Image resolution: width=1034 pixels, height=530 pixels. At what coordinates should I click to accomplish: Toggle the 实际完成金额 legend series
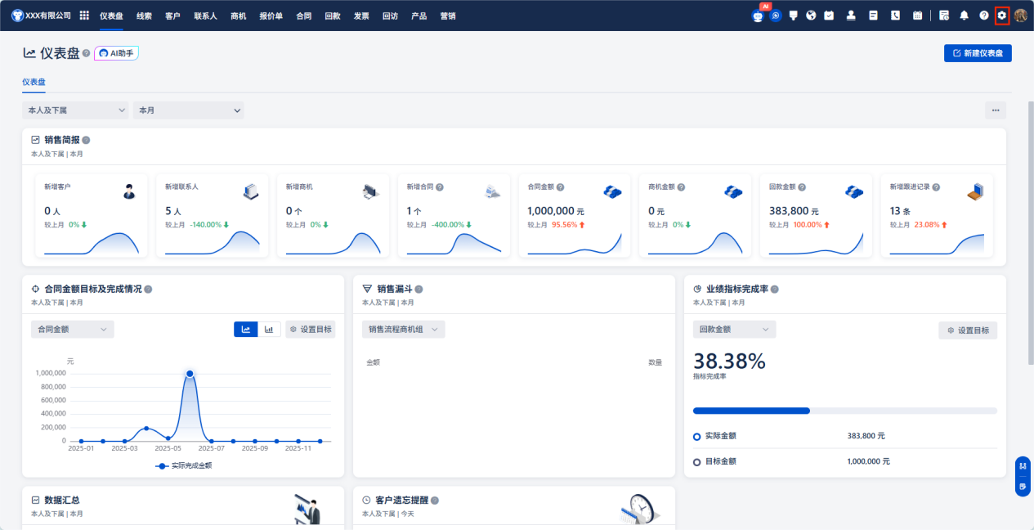coord(184,465)
